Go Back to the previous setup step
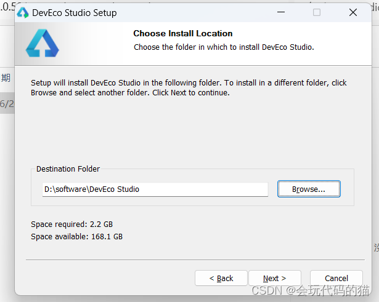This screenshot has height=302, width=379. [221, 278]
